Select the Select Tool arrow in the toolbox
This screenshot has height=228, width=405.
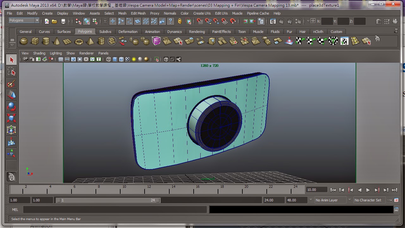[x=11, y=59]
